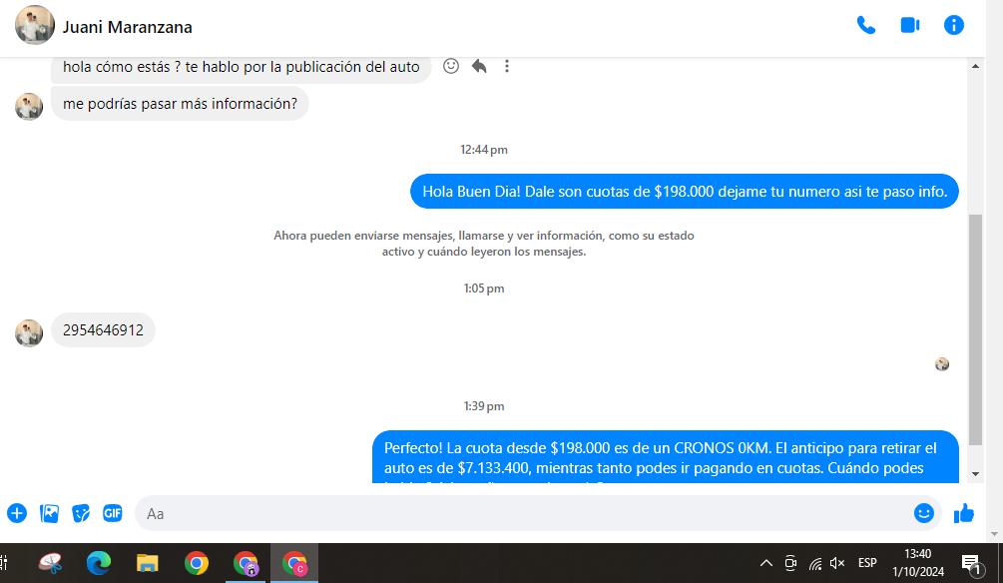Switch to Chrome window with pink C badge
The height and width of the screenshot is (583, 1003).
[294, 563]
